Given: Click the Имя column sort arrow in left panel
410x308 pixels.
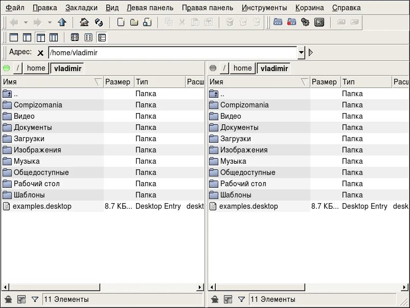Looking at the screenshot, I should (x=98, y=82).
